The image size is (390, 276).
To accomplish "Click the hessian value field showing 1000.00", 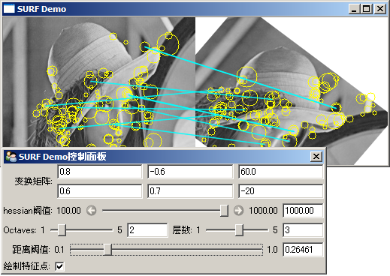I will tap(303, 211).
